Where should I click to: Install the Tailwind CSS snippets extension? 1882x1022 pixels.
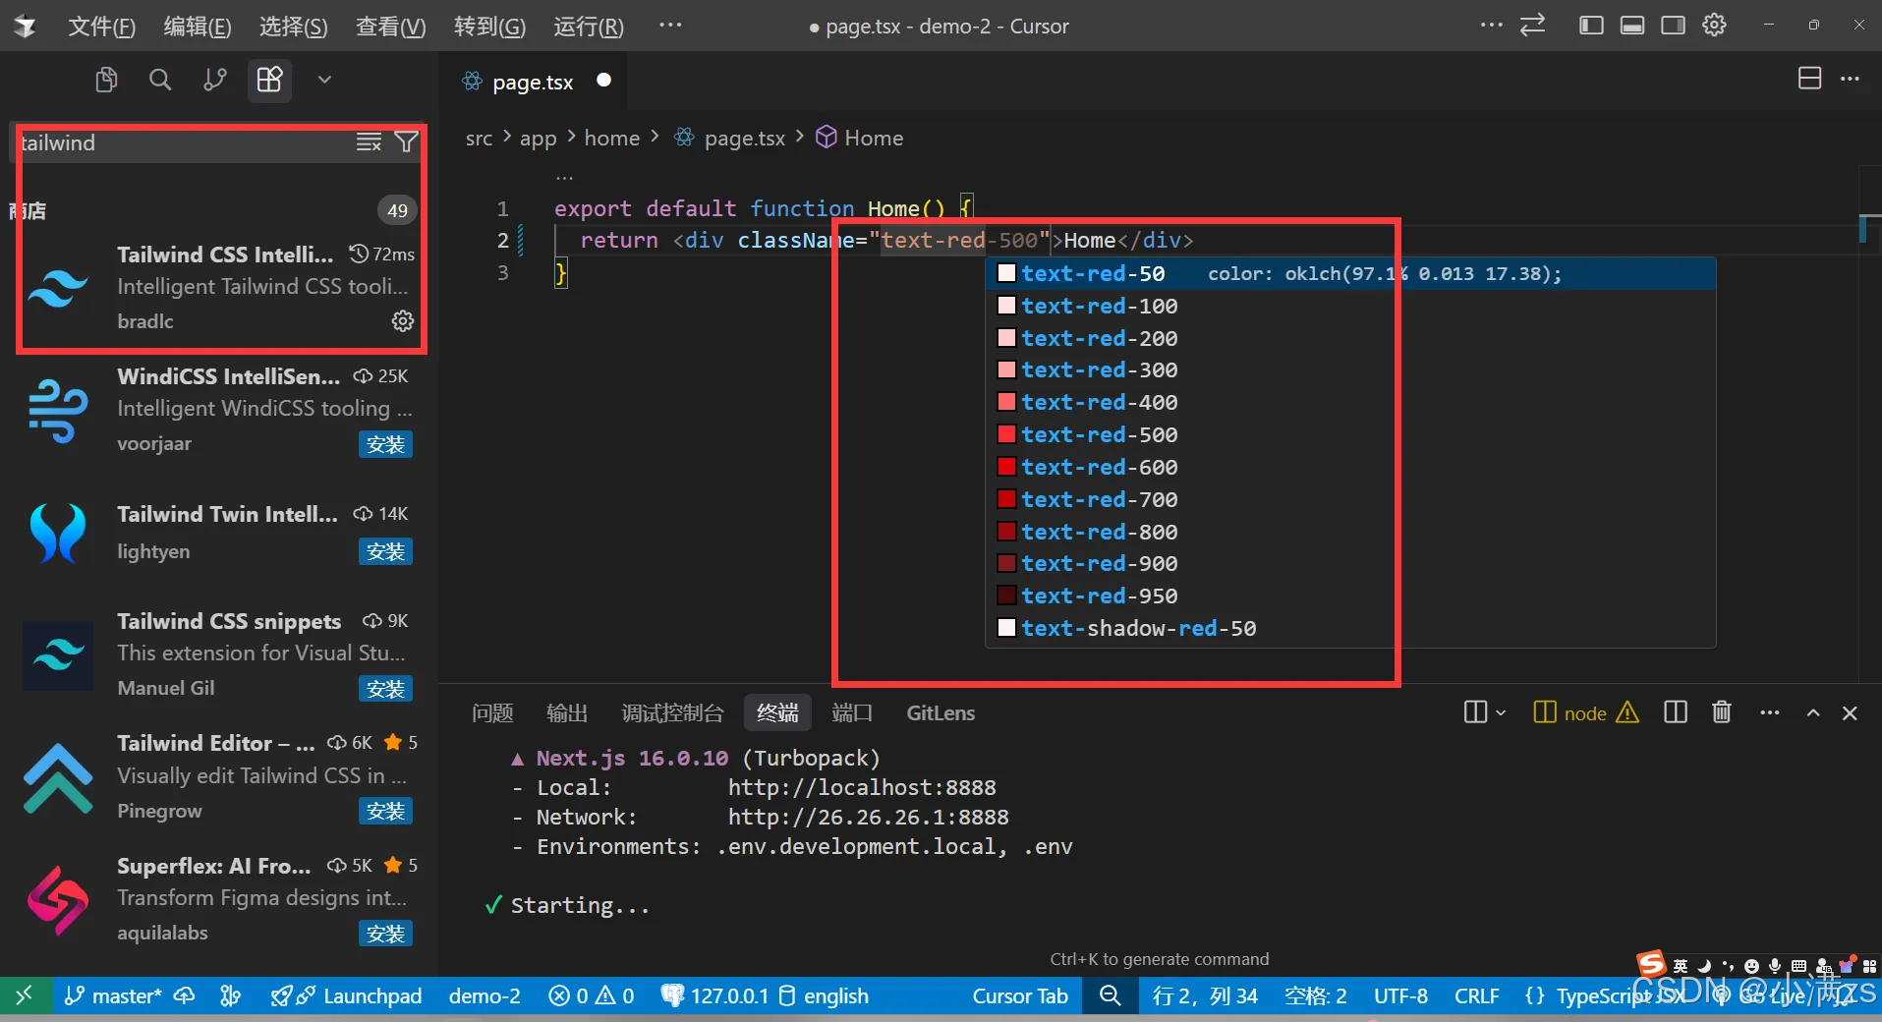point(385,690)
